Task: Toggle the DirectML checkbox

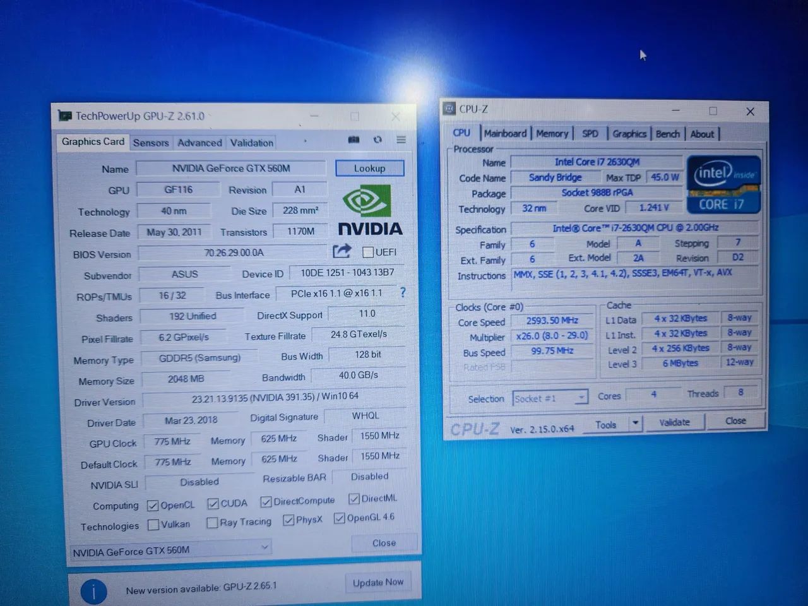Action: (x=354, y=499)
